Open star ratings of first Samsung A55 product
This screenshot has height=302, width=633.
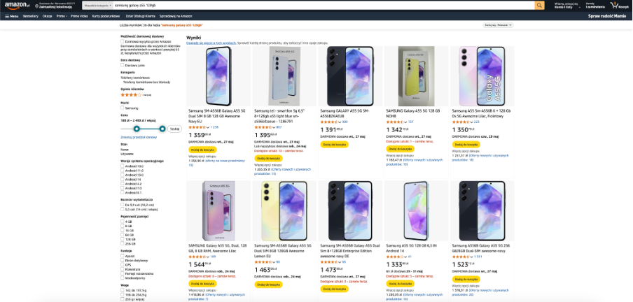point(198,127)
